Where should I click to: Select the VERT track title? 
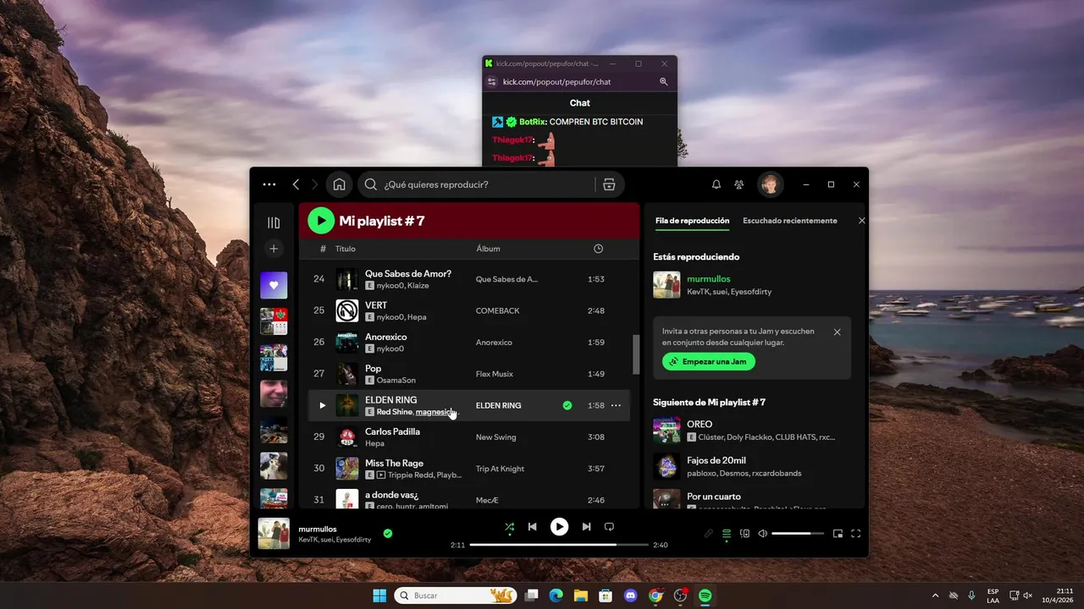coord(376,305)
